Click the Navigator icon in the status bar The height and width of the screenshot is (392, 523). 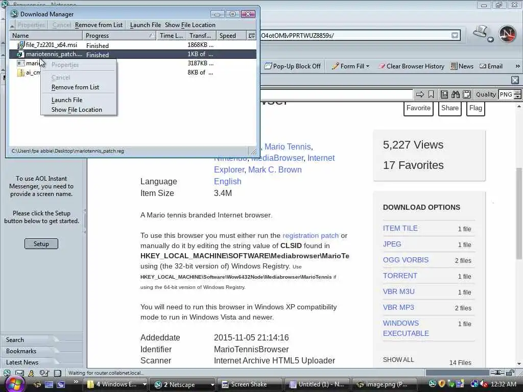pyautogui.click(x=7, y=373)
